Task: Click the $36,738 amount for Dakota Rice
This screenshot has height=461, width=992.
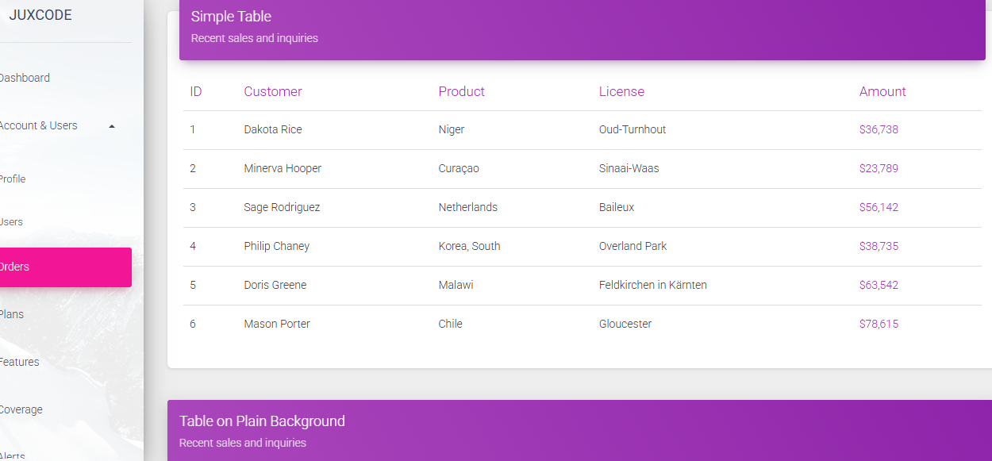Action: point(879,129)
